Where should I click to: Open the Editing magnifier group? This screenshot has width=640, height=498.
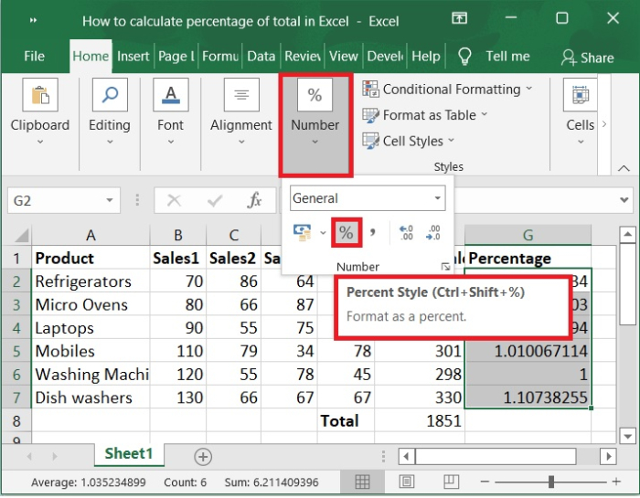tap(110, 95)
